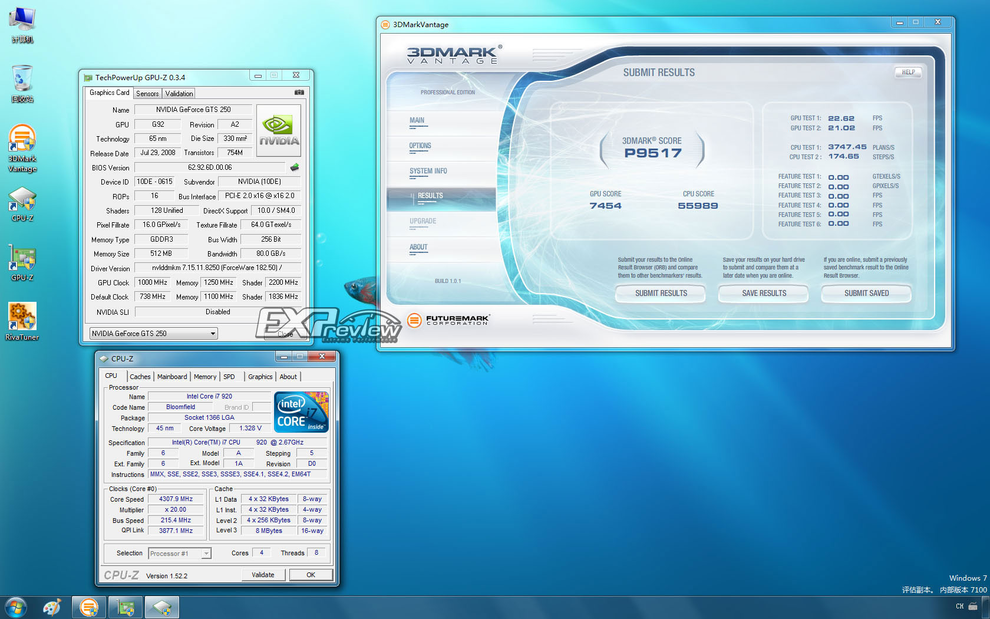
Task: Open CPU-Z Caches tab
Action: pyautogui.click(x=140, y=377)
